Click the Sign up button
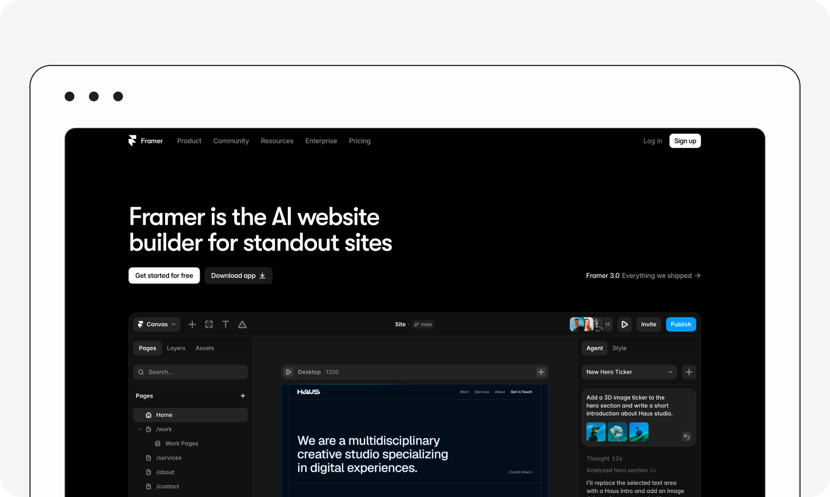The image size is (830, 497). coord(685,141)
